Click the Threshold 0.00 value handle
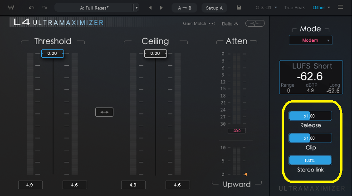Image resolution: width=352 pixels, height=196 pixels. click(x=52, y=54)
